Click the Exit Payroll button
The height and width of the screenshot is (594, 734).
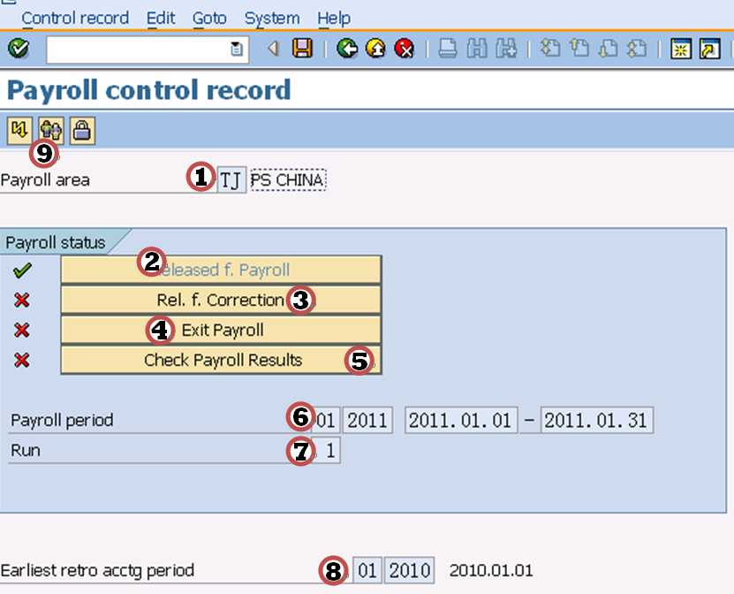point(222,330)
